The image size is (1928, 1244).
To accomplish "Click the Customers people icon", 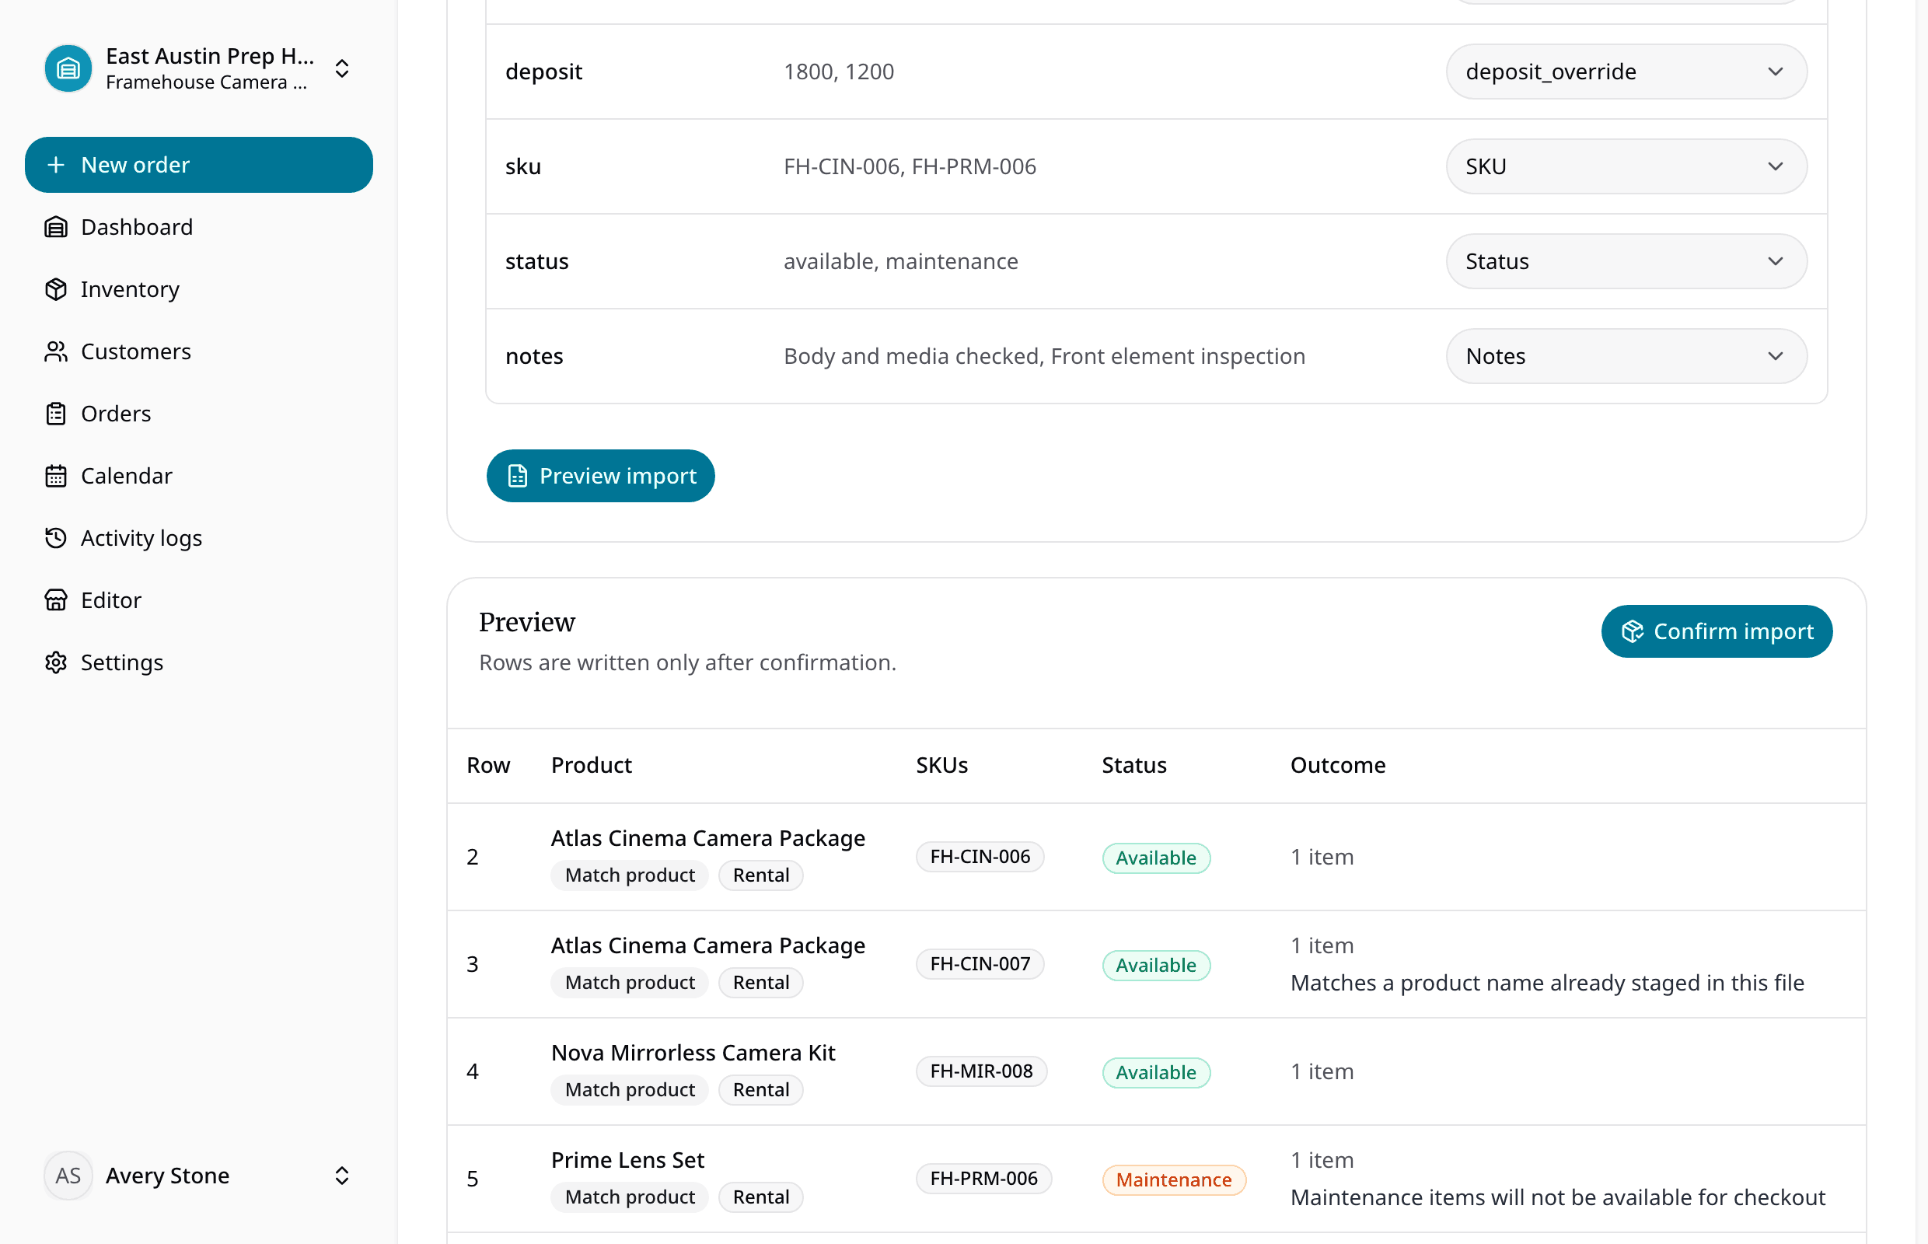I will click(x=56, y=351).
